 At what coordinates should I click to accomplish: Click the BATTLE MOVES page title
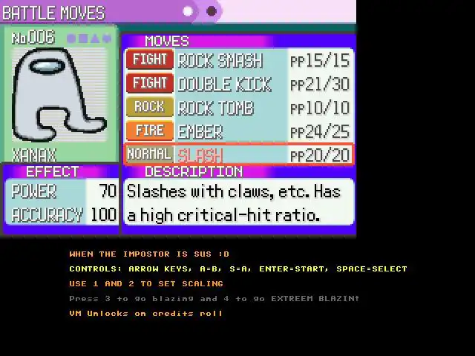53,13
